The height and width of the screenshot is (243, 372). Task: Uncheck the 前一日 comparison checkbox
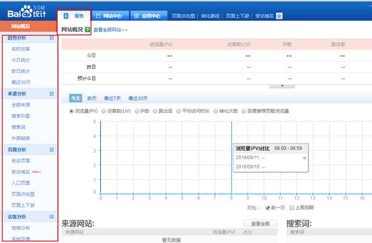click(x=268, y=207)
